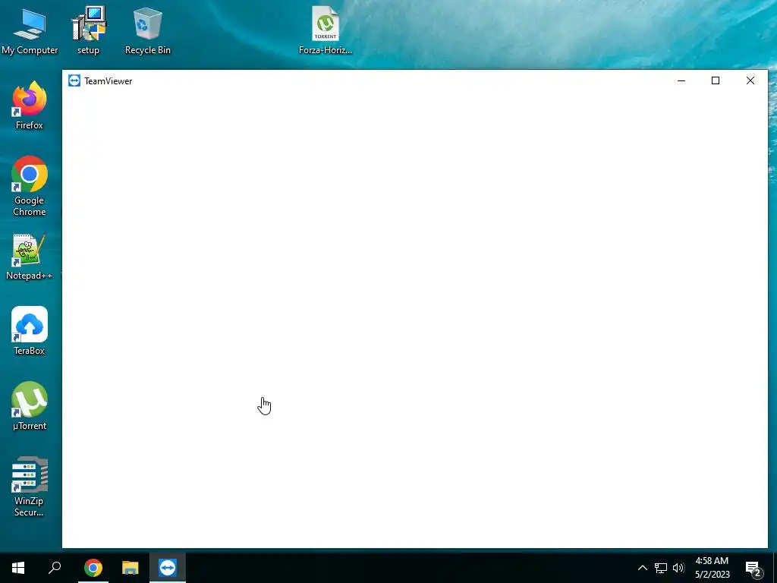The width and height of the screenshot is (777, 583).
Task: Select the Notepad++ desktop shortcut
Action: click(30, 257)
